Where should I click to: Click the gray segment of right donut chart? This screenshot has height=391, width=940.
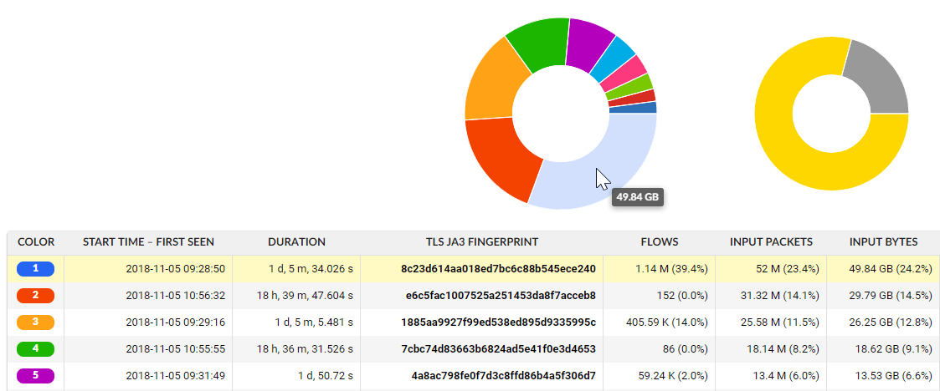[x=881, y=77]
